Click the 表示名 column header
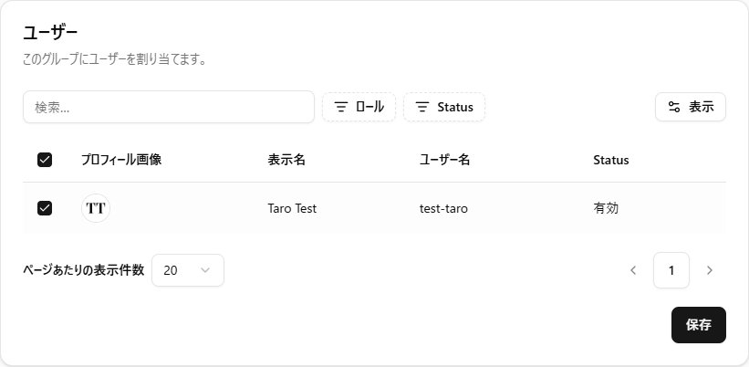Viewport: 749px width, 367px height. [x=286, y=160]
